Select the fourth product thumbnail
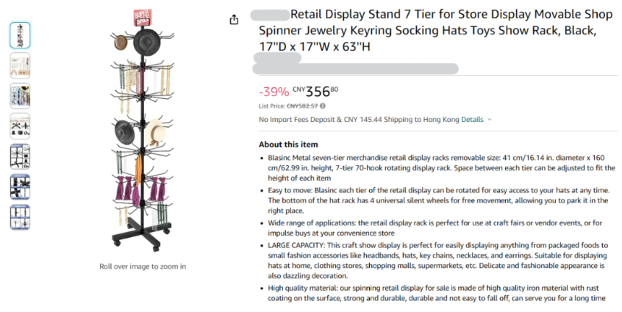The image size is (622, 312). point(20,126)
